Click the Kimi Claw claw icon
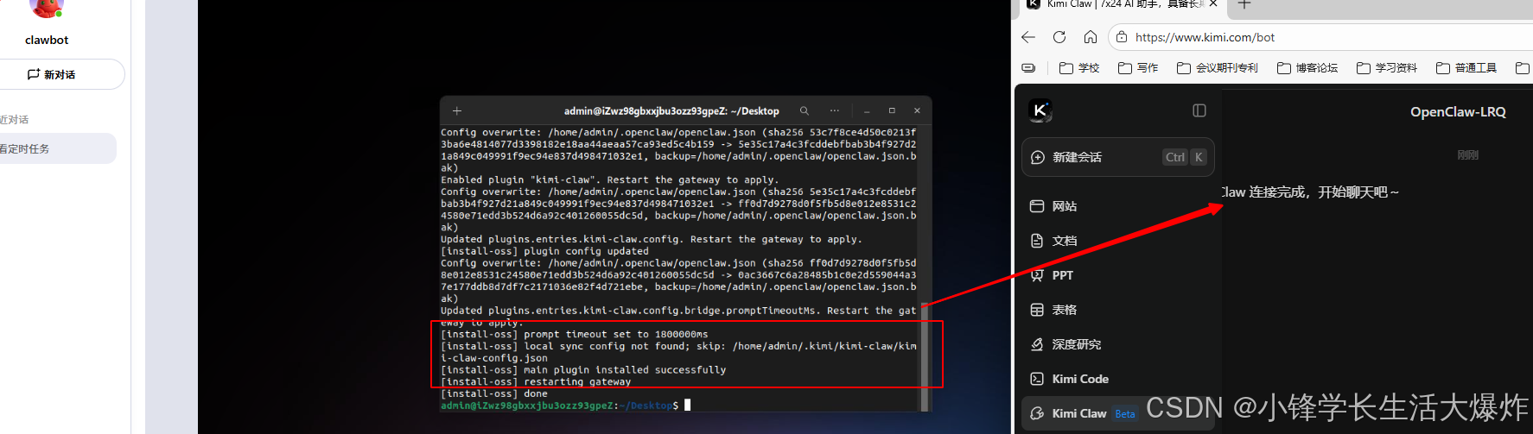Screen dimensions: 1533x434 point(1037,413)
